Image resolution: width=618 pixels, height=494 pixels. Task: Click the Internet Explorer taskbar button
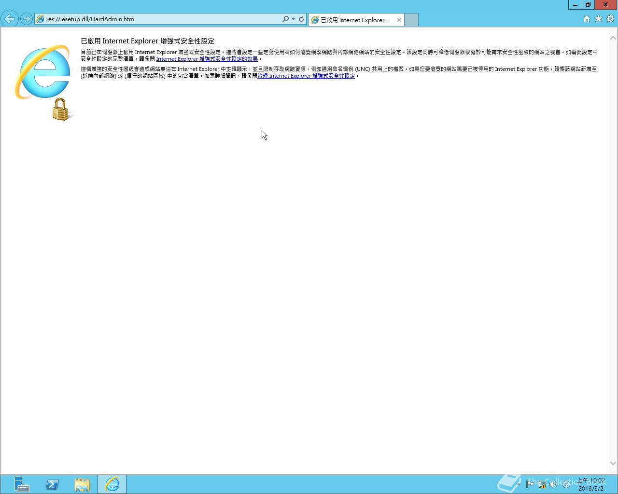[x=112, y=484]
